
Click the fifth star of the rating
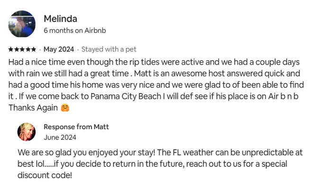(33, 49)
